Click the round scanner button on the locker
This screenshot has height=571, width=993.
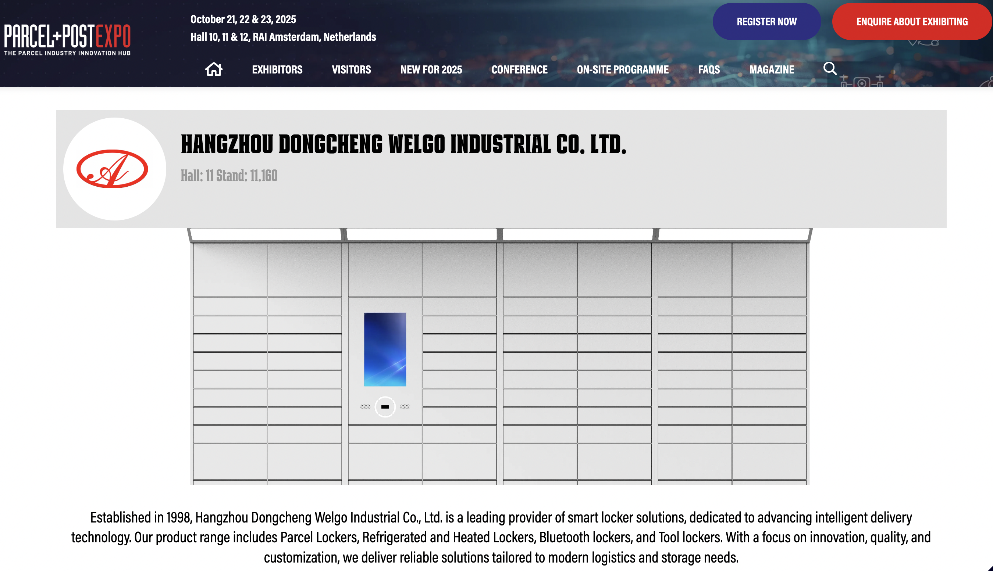click(x=385, y=407)
